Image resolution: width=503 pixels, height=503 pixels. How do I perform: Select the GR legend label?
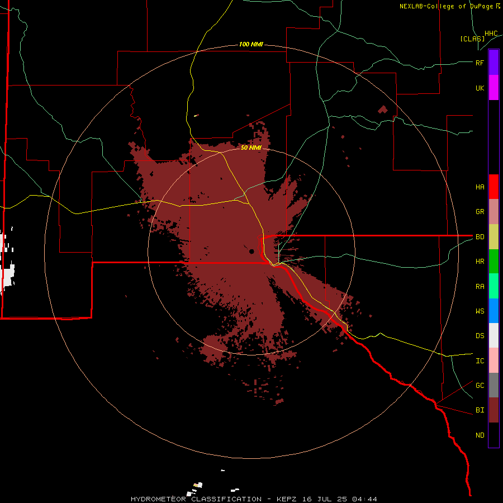(480, 212)
